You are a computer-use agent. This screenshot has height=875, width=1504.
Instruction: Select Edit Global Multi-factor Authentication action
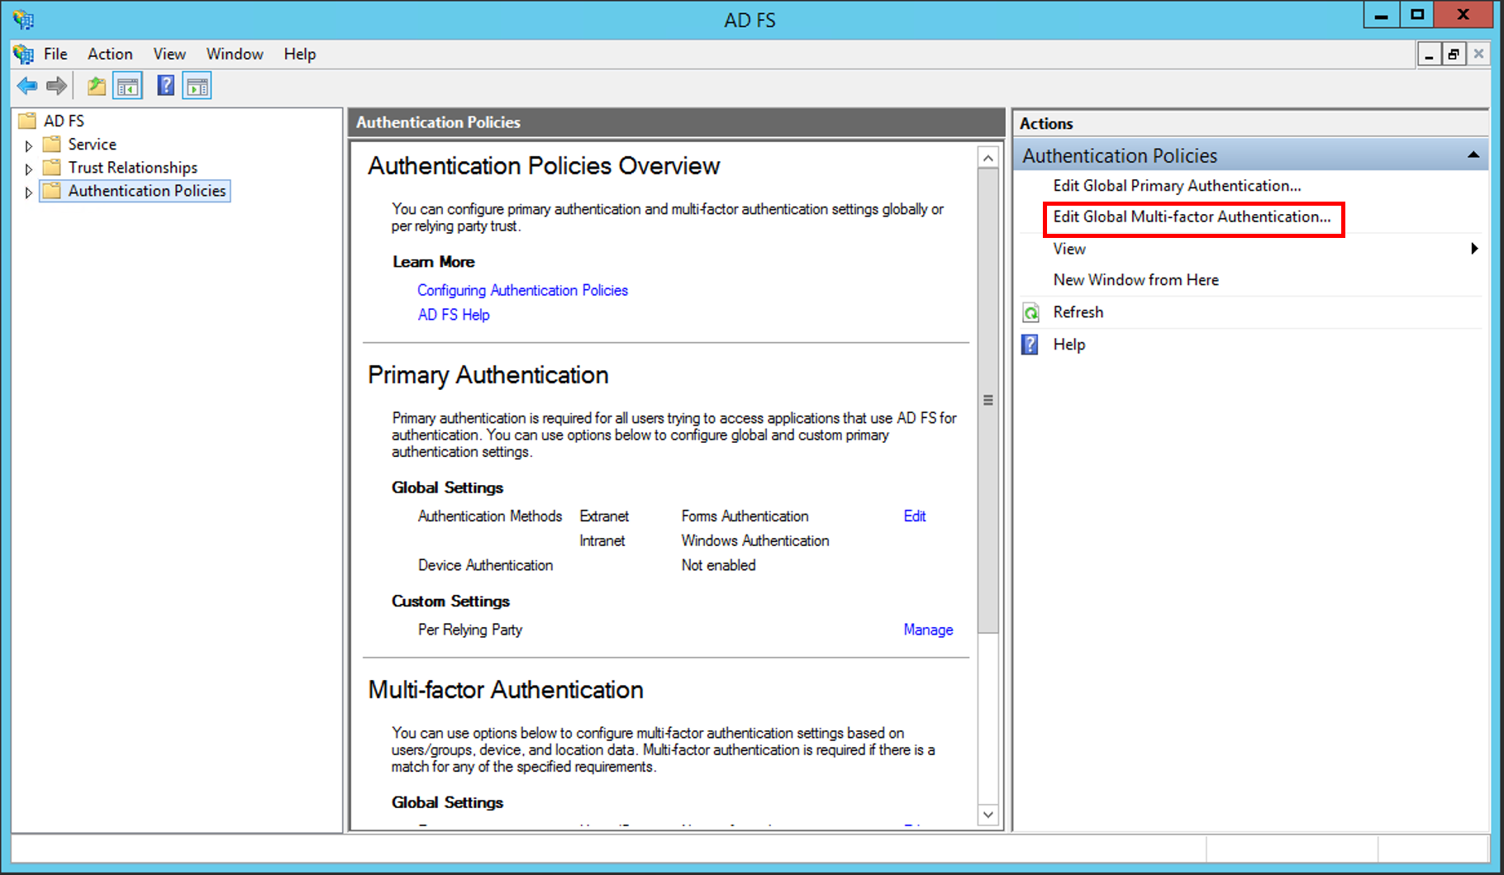tap(1192, 216)
